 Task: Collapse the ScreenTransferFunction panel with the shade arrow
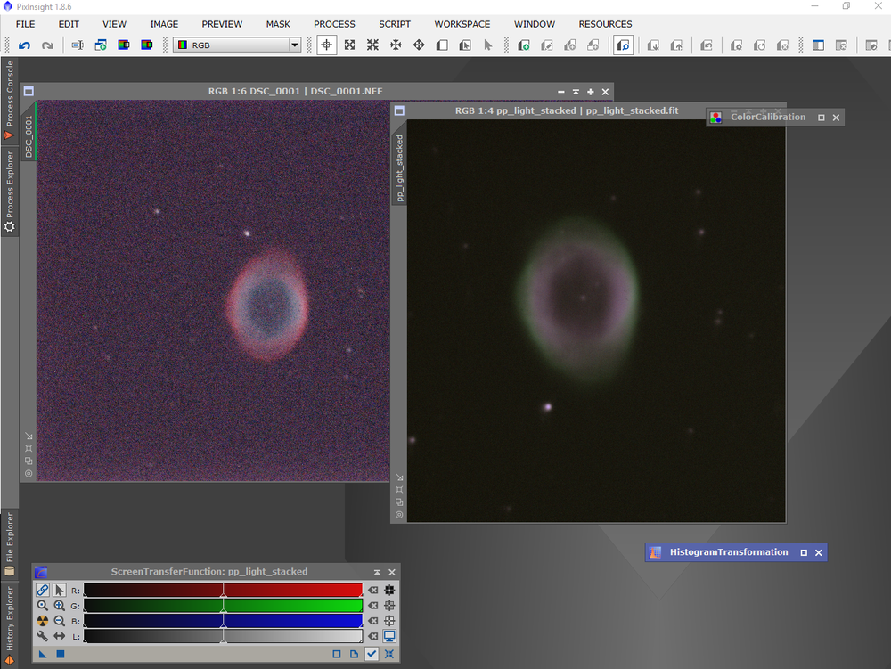[377, 572]
